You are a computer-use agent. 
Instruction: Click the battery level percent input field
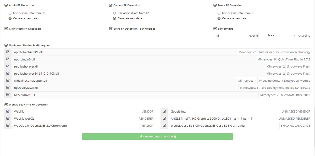point(230,36)
